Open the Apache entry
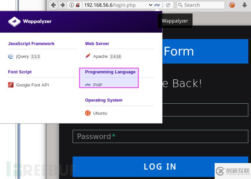251x179 pixels. [x=100, y=57]
